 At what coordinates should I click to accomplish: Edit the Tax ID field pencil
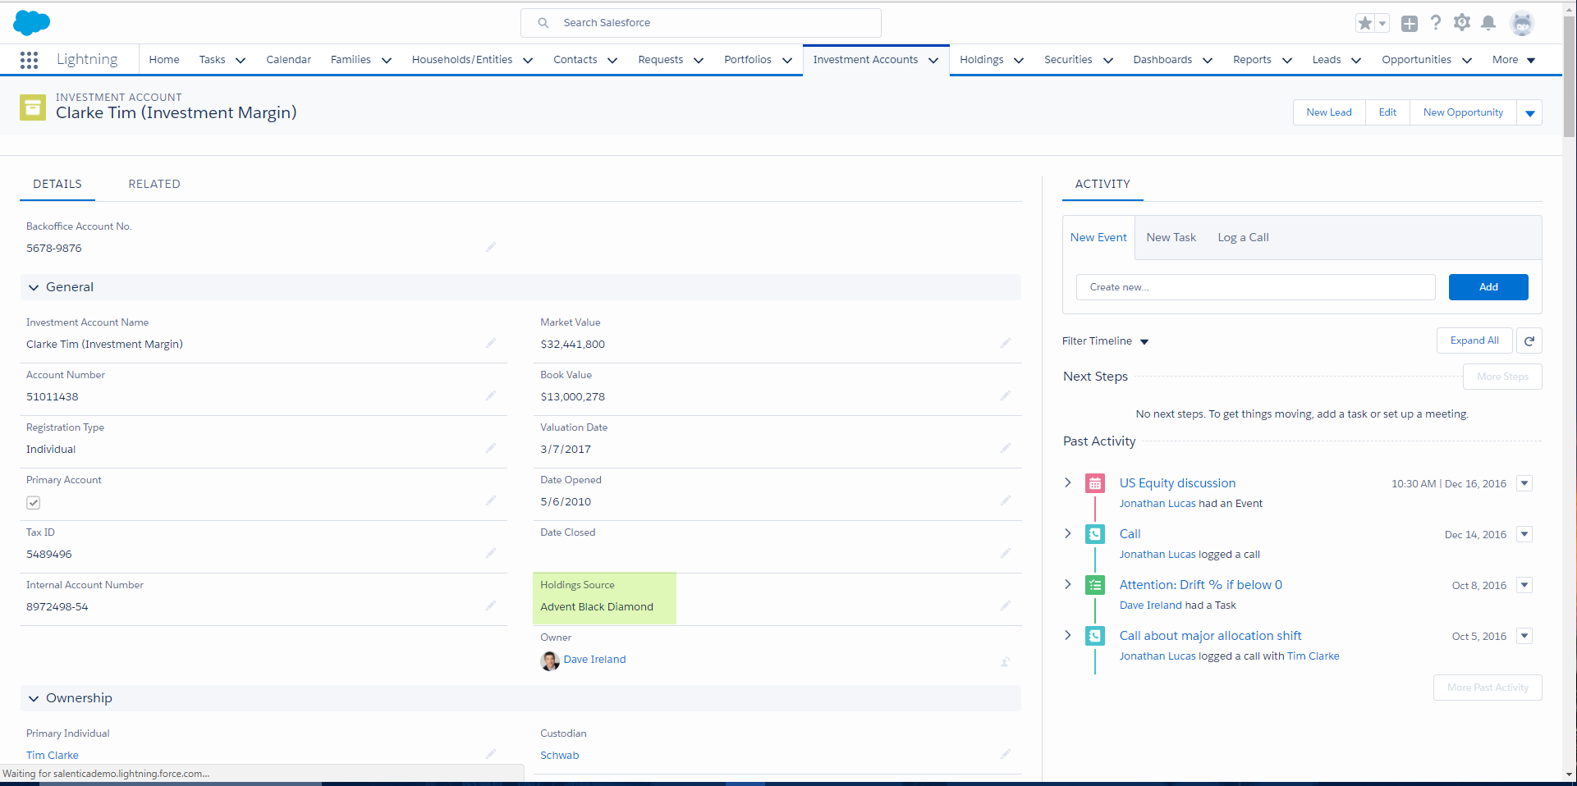(x=491, y=553)
